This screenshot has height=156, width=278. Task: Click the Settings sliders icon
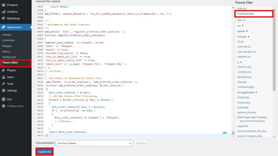4,90
